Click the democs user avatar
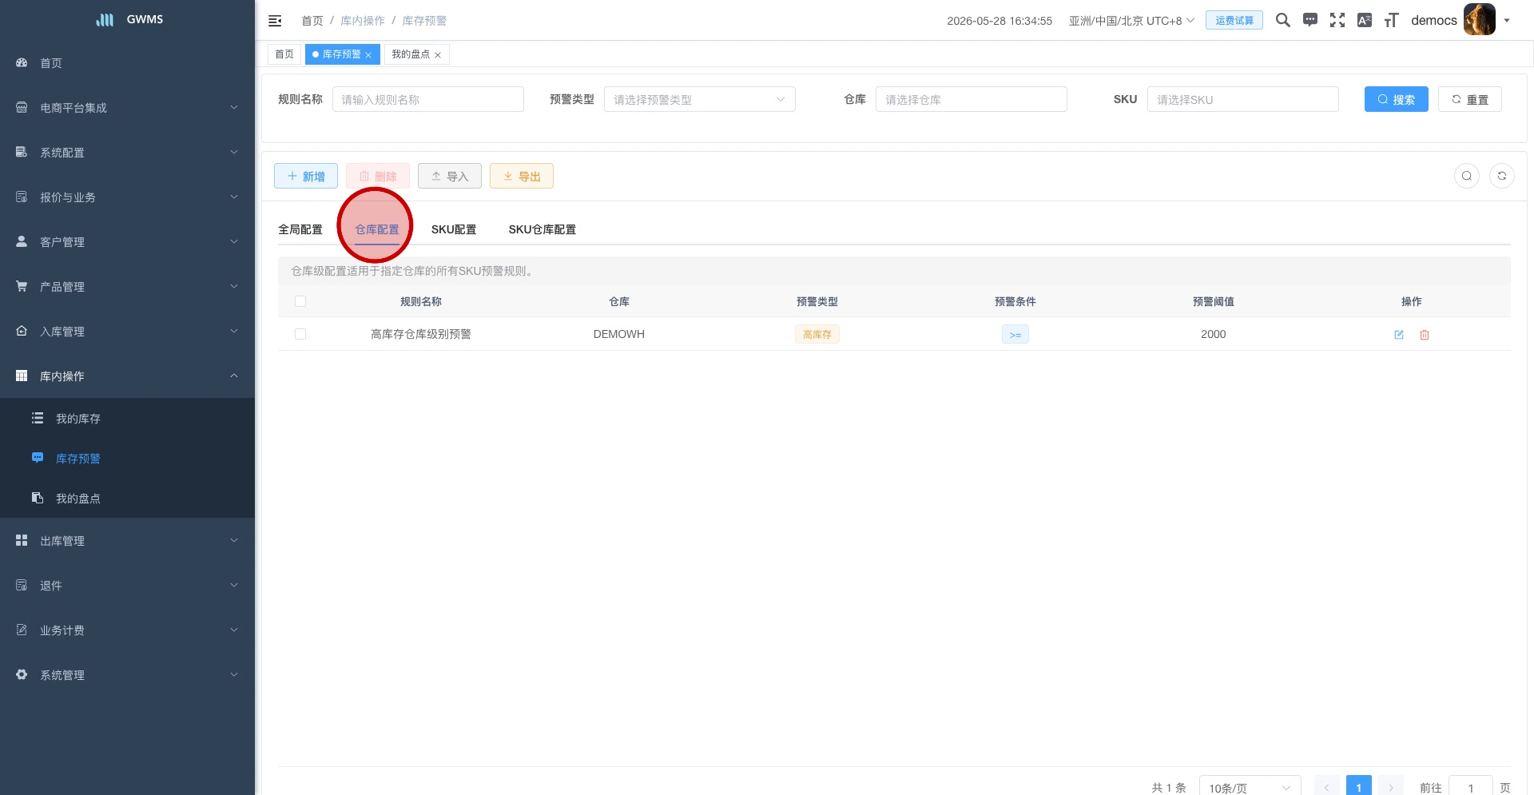The width and height of the screenshot is (1534, 795). [x=1479, y=20]
